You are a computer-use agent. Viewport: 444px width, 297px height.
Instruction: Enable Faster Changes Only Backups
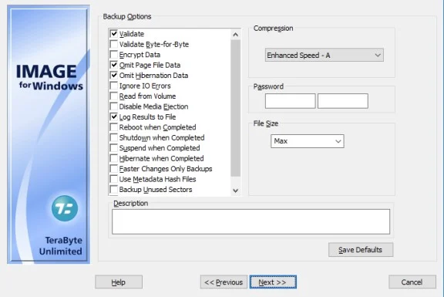[114, 169]
